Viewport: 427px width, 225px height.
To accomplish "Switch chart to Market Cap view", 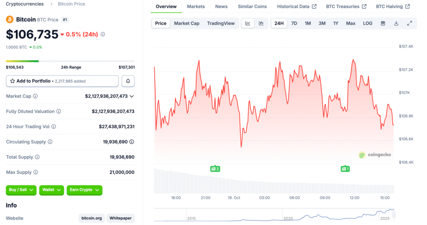I will click(186, 23).
